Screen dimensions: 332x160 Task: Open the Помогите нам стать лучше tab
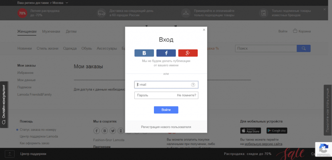point(328,110)
